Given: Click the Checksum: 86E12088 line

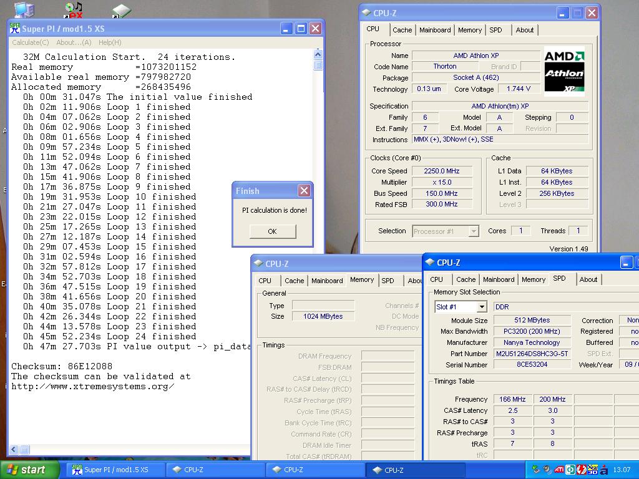Looking at the screenshot, I should [62, 366].
